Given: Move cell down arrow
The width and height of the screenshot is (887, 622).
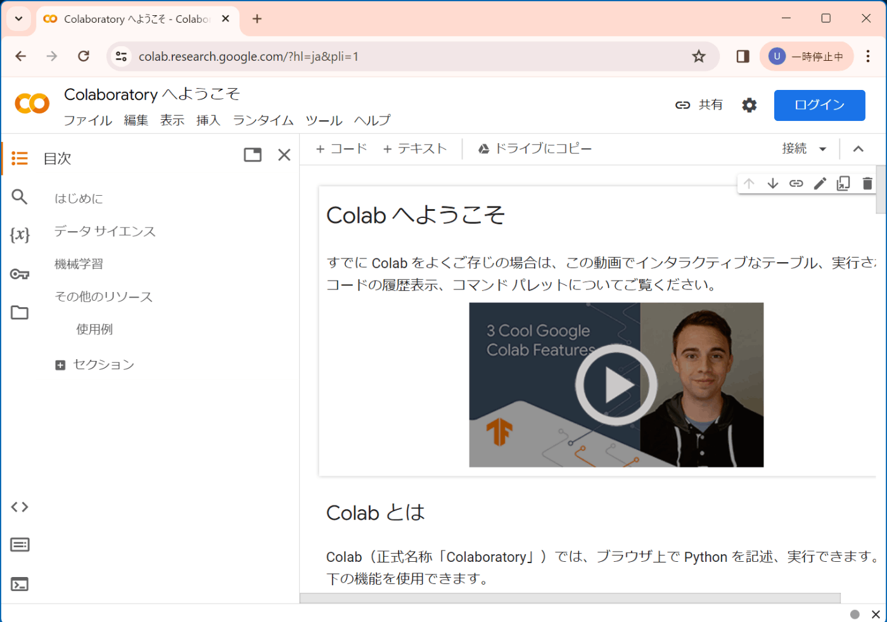Looking at the screenshot, I should [773, 184].
